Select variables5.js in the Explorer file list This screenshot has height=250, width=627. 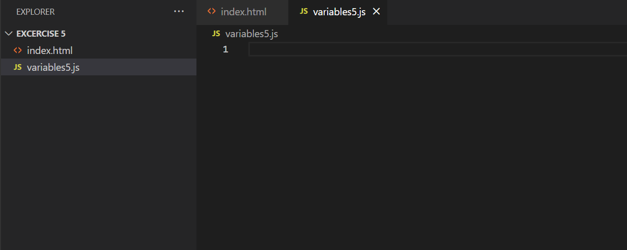pos(53,67)
